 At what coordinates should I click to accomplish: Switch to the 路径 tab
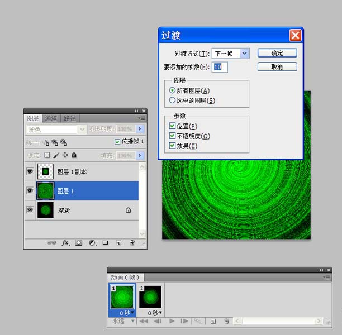click(x=70, y=118)
